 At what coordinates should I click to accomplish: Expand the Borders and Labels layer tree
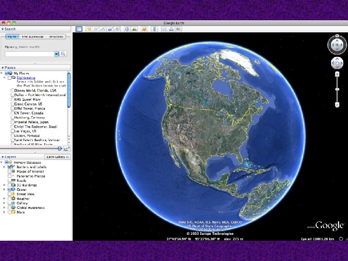[x=4, y=167]
